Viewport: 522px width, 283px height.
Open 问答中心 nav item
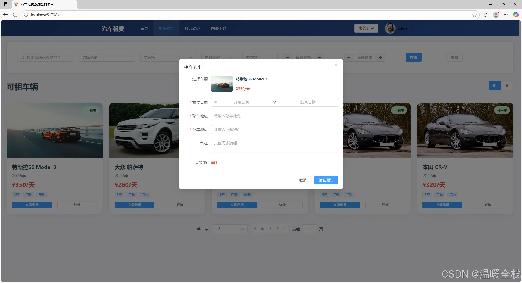pos(219,28)
